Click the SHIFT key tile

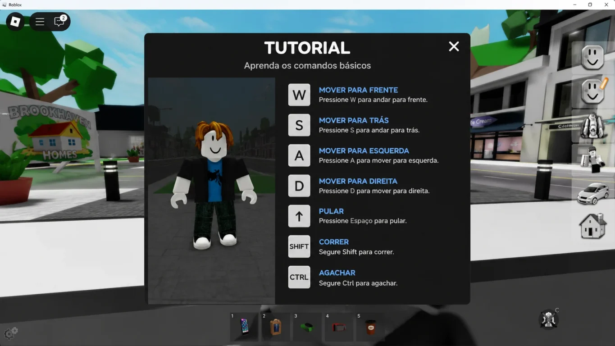pyautogui.click(x=299, y=246)
